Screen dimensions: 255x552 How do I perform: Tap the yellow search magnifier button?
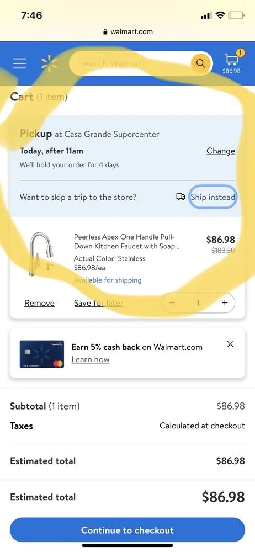point(200,63)
